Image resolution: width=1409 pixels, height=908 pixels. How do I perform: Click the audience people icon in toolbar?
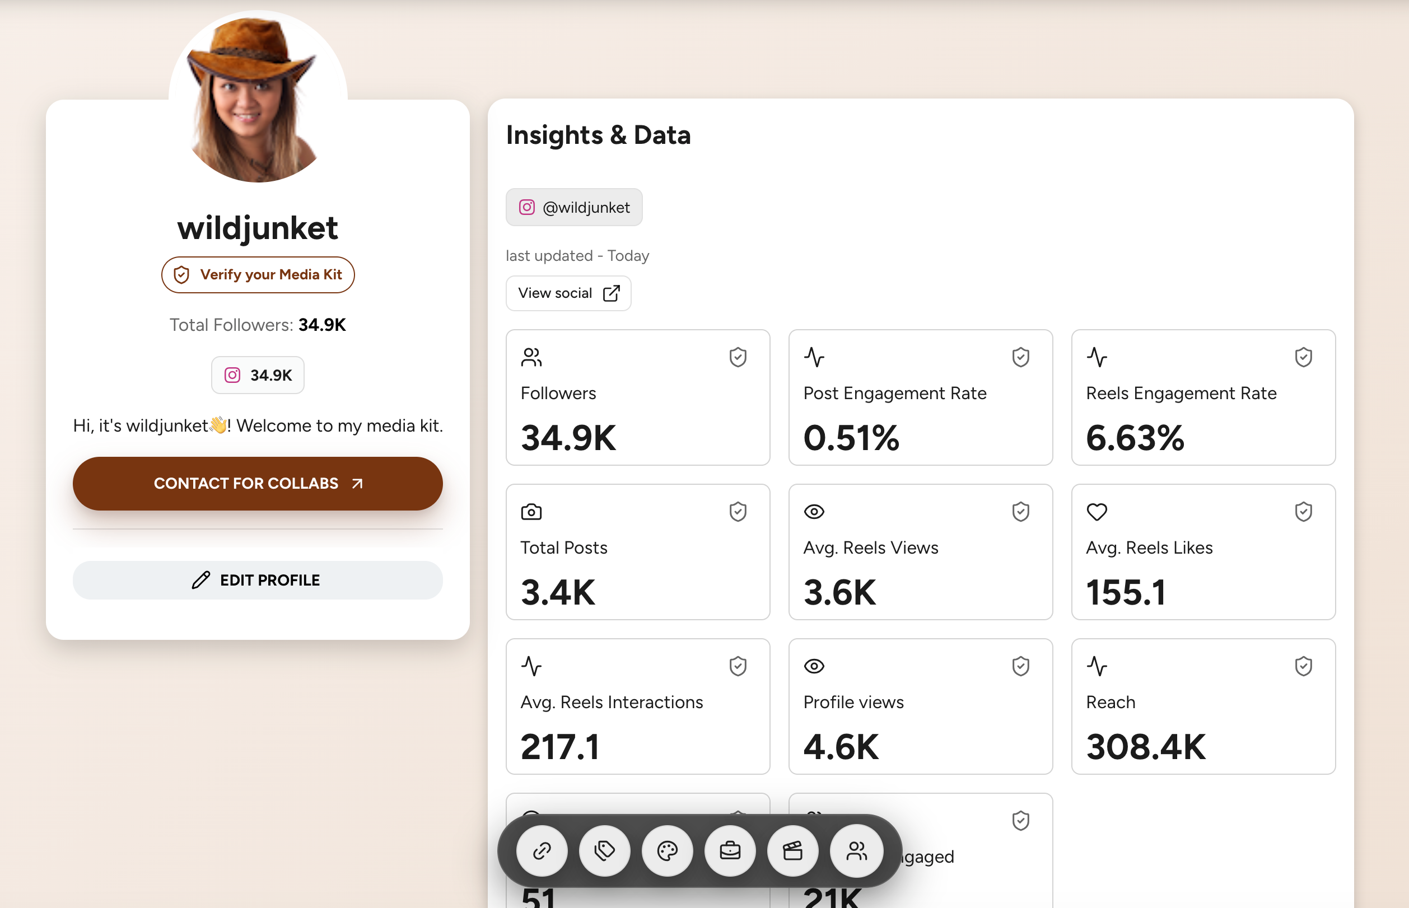coord(856,851)
